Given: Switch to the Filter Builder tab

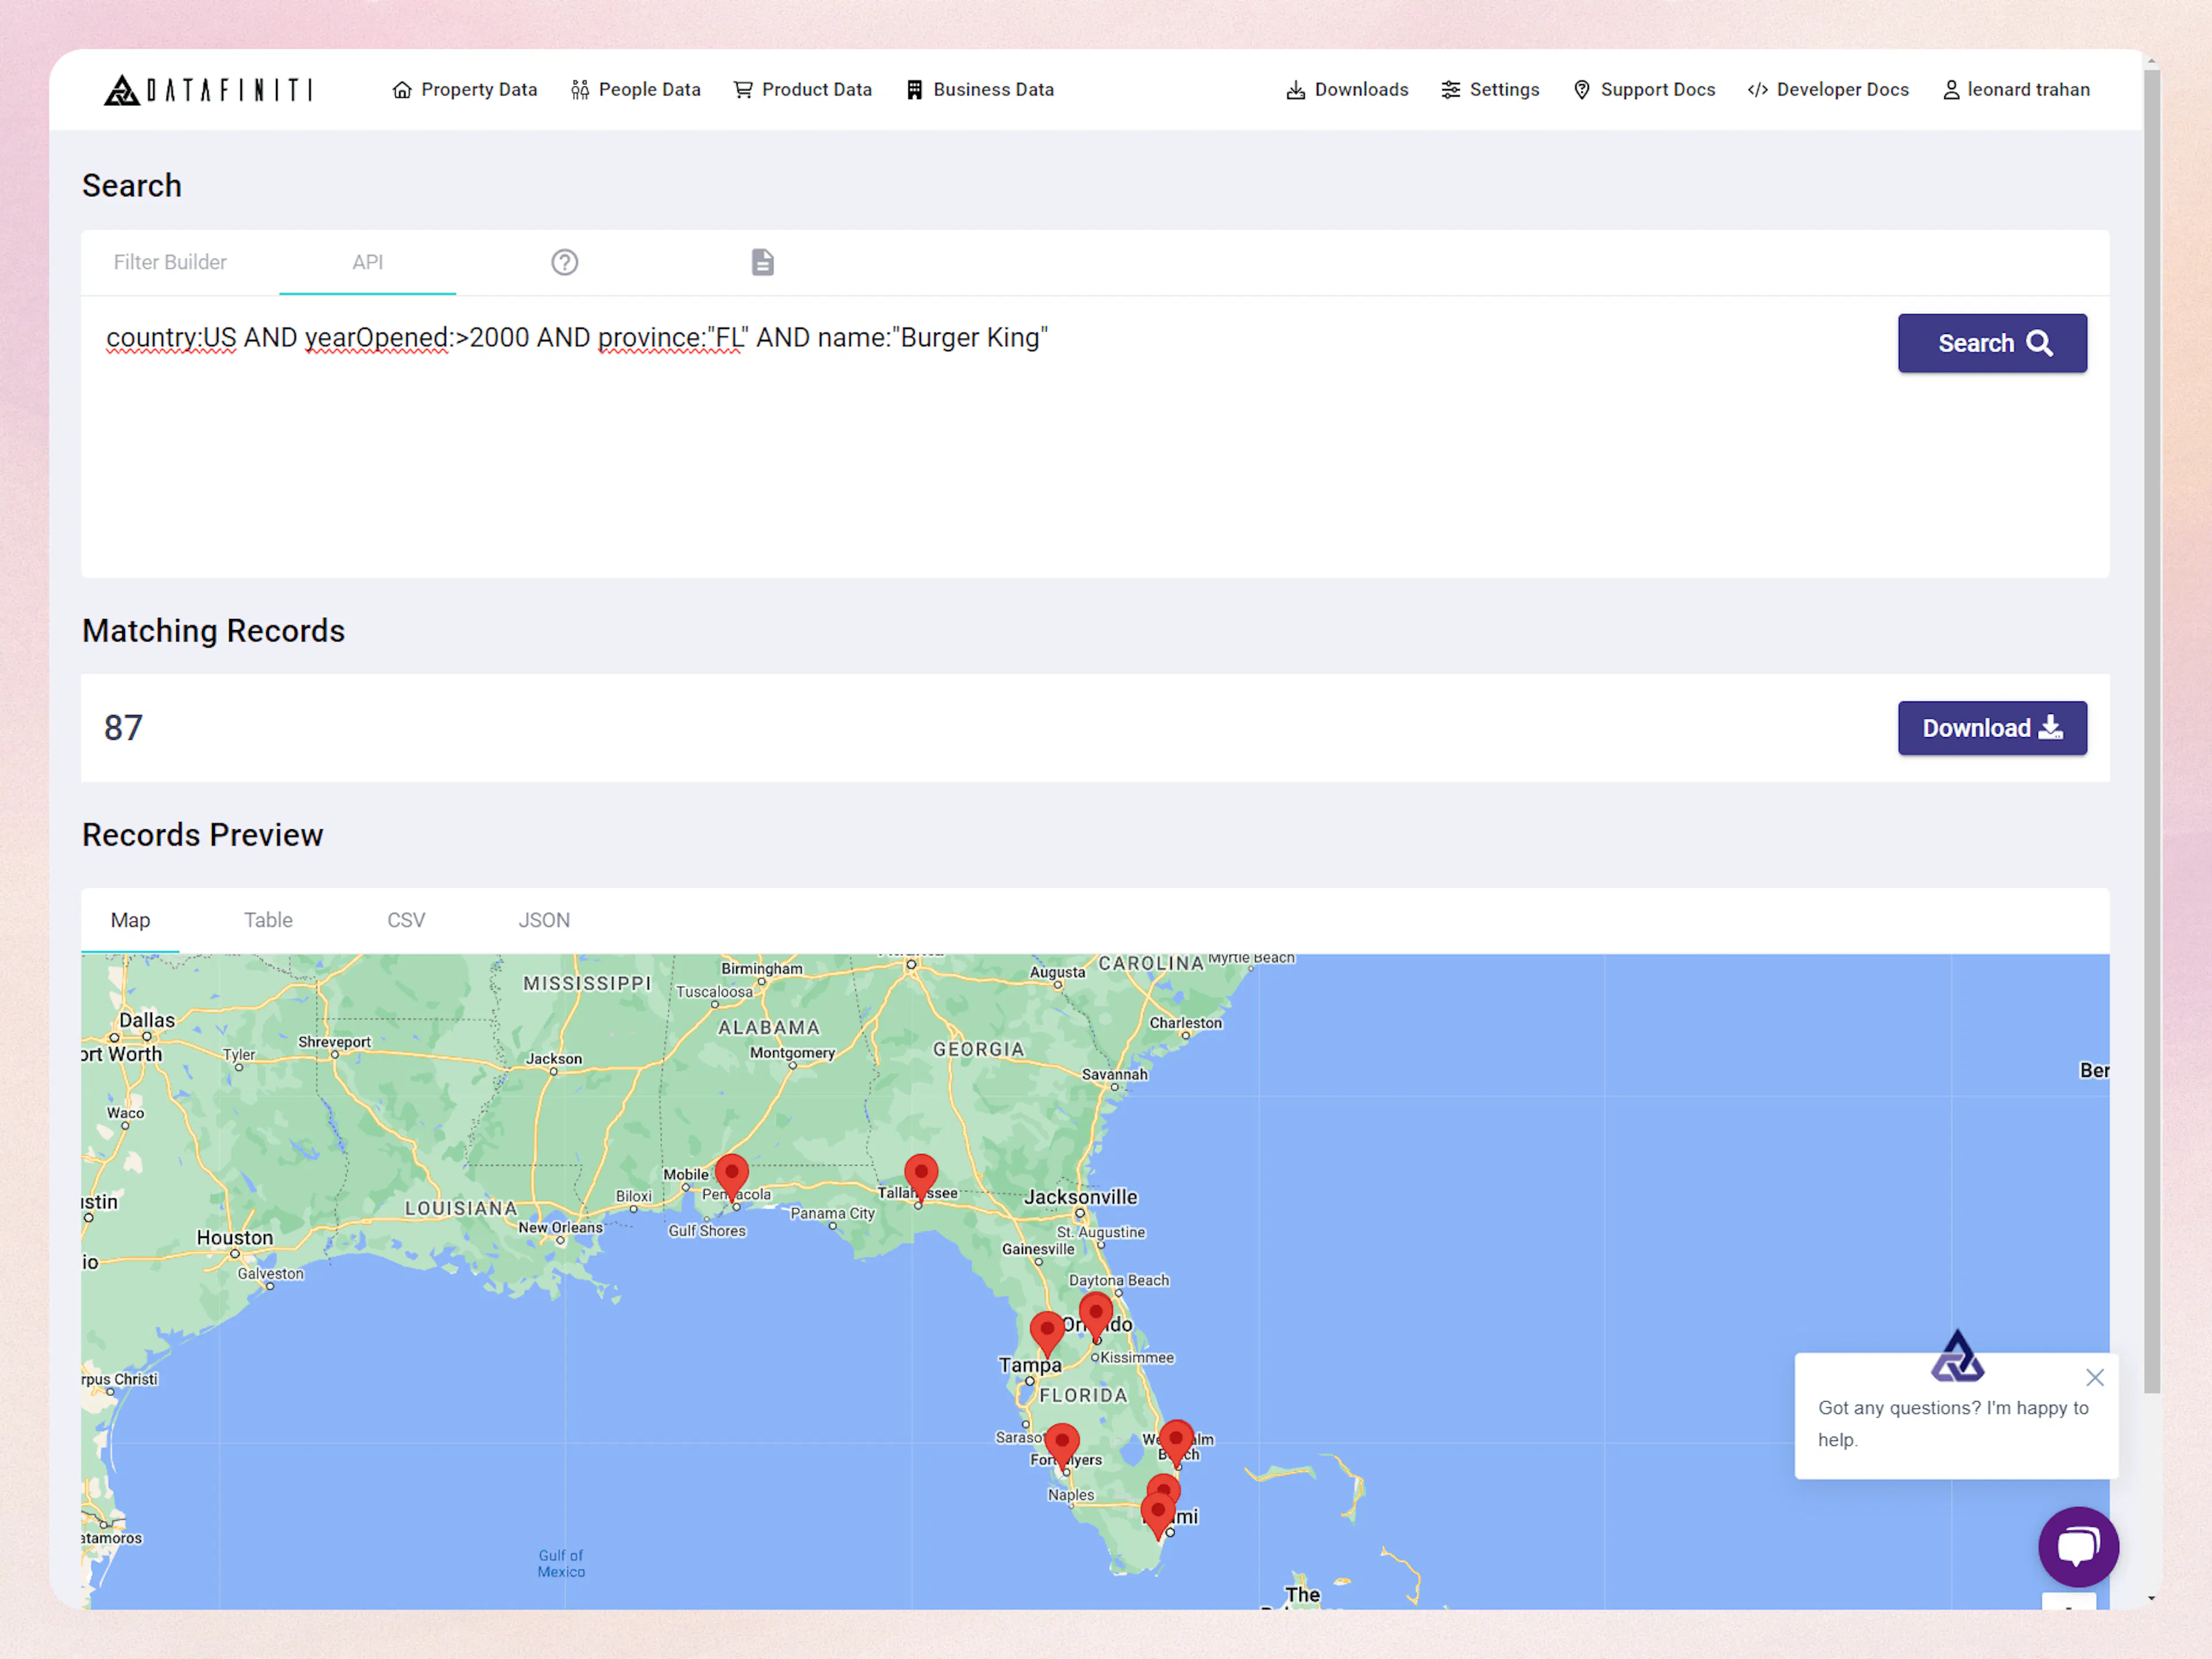Looking at the screenshot, I should [170, 262].
